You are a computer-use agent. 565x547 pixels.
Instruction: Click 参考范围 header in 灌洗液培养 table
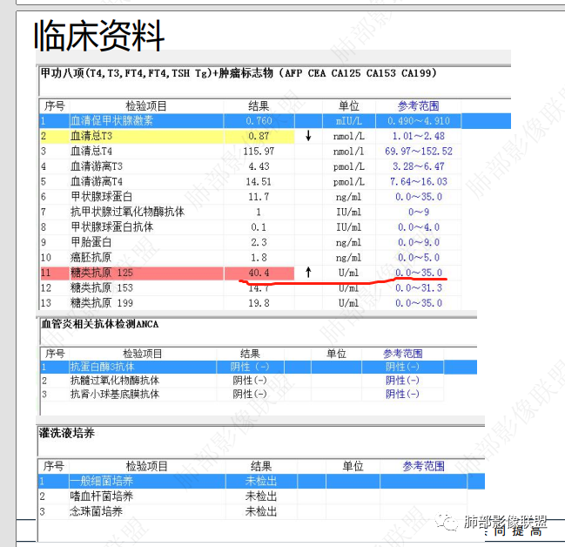(423, 466)
